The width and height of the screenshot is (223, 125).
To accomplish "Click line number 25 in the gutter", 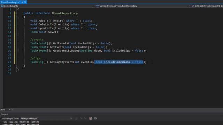I will 9,73.
